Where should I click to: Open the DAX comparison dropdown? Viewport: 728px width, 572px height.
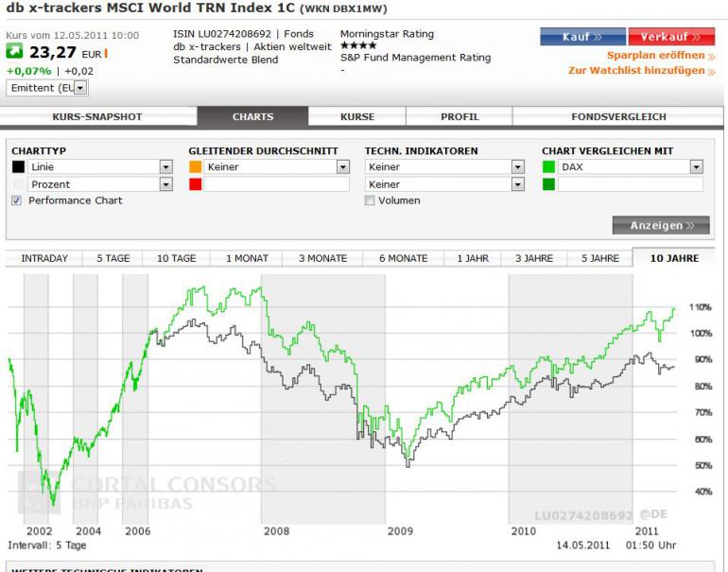[x=631, y=166]
